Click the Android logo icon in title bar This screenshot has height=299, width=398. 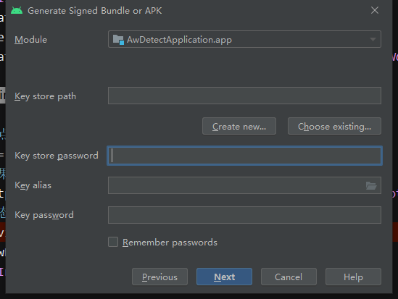pos(17,11)
